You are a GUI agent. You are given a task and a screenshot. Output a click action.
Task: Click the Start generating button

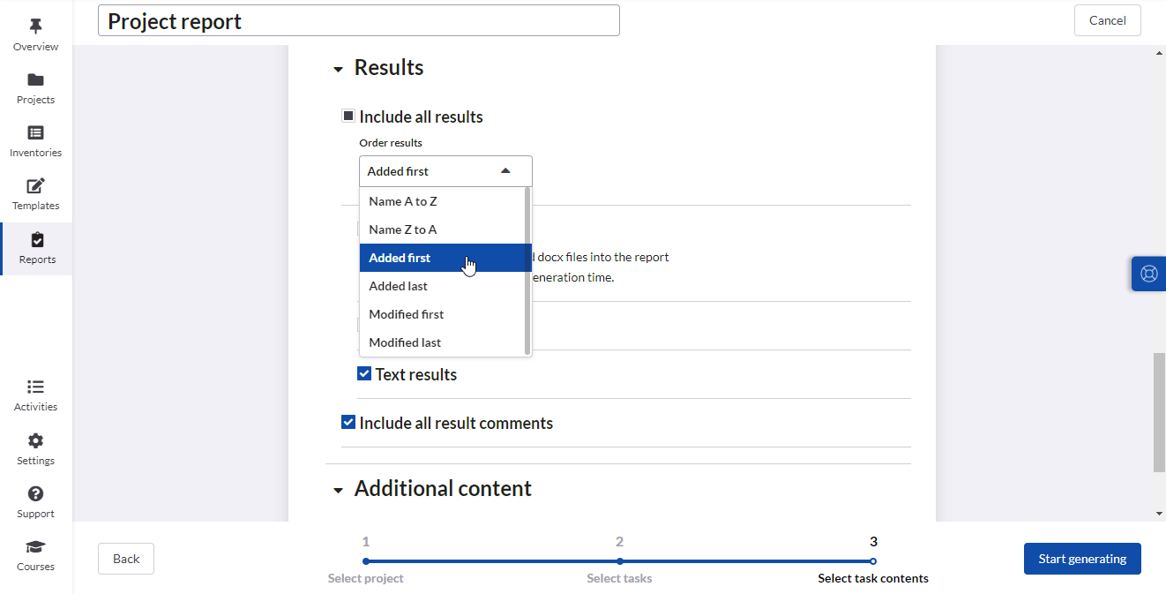click(x=1082, y=559)
